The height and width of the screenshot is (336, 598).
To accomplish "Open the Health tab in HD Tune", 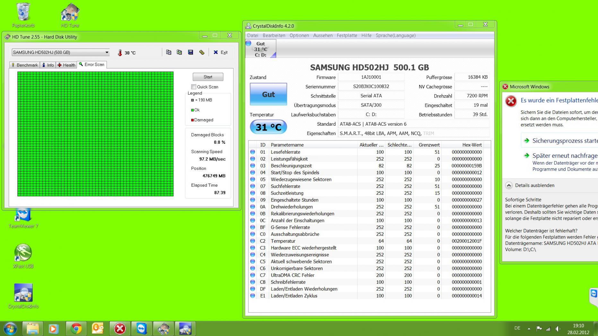I will tap(66, 65).
